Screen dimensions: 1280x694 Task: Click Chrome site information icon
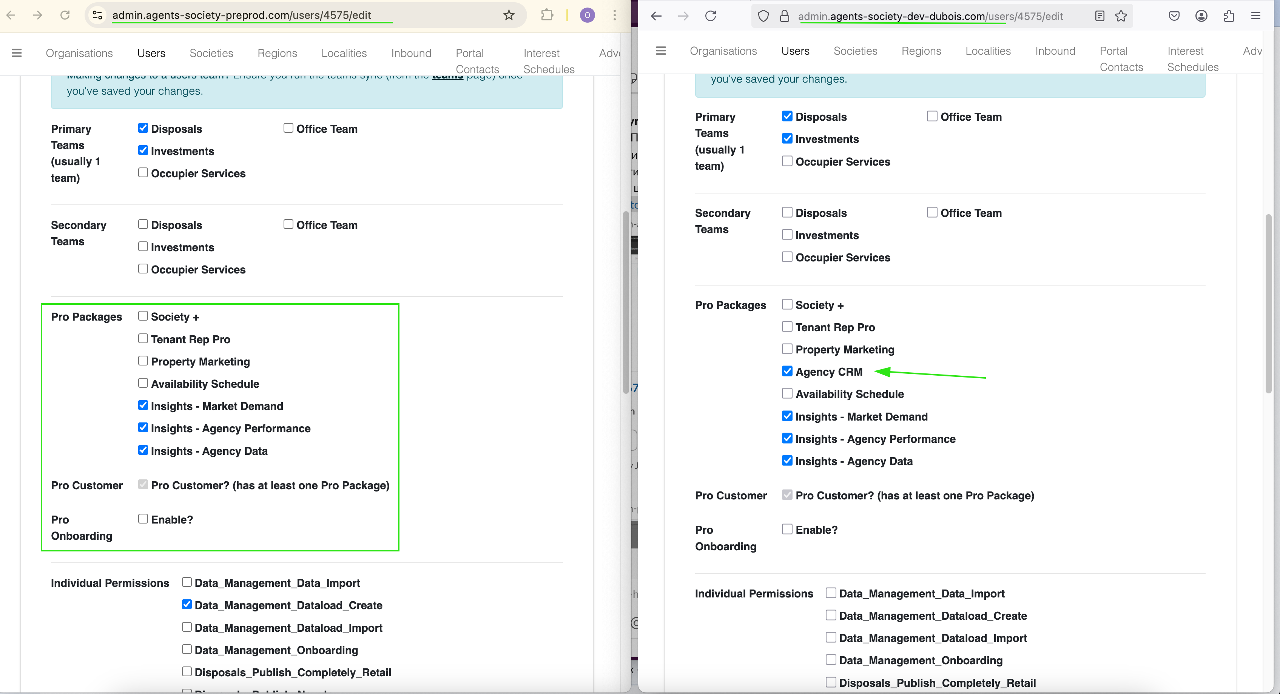(98, 15)
